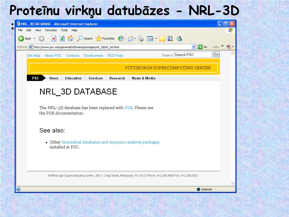This screenshot has width=289, height=217.
Task: Click the NRL_3D DATABASE page heading
Action: [x=78, y=92]
